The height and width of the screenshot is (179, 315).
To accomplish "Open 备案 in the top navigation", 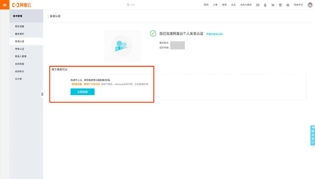I will (224, 5).
